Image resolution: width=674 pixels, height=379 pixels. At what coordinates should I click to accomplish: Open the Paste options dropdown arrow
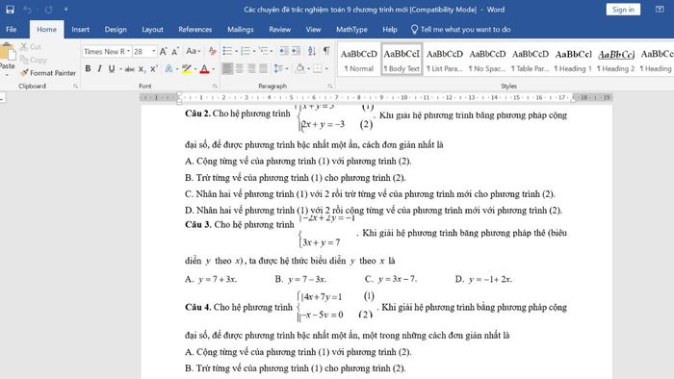[7, 74]
